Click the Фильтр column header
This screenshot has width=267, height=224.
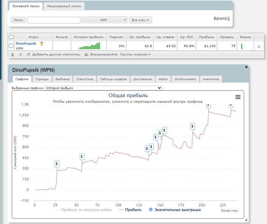[x=62, y=37]
